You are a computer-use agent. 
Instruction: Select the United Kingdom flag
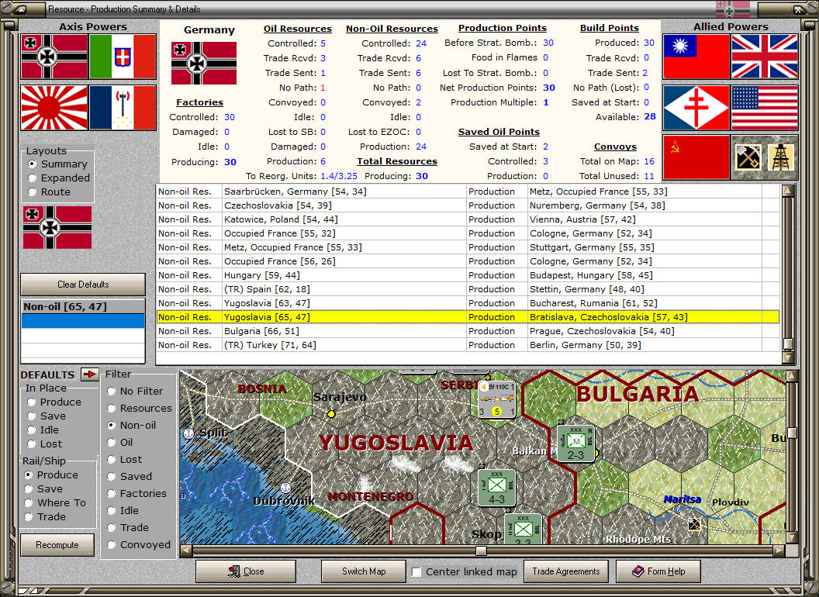(765, 57)
